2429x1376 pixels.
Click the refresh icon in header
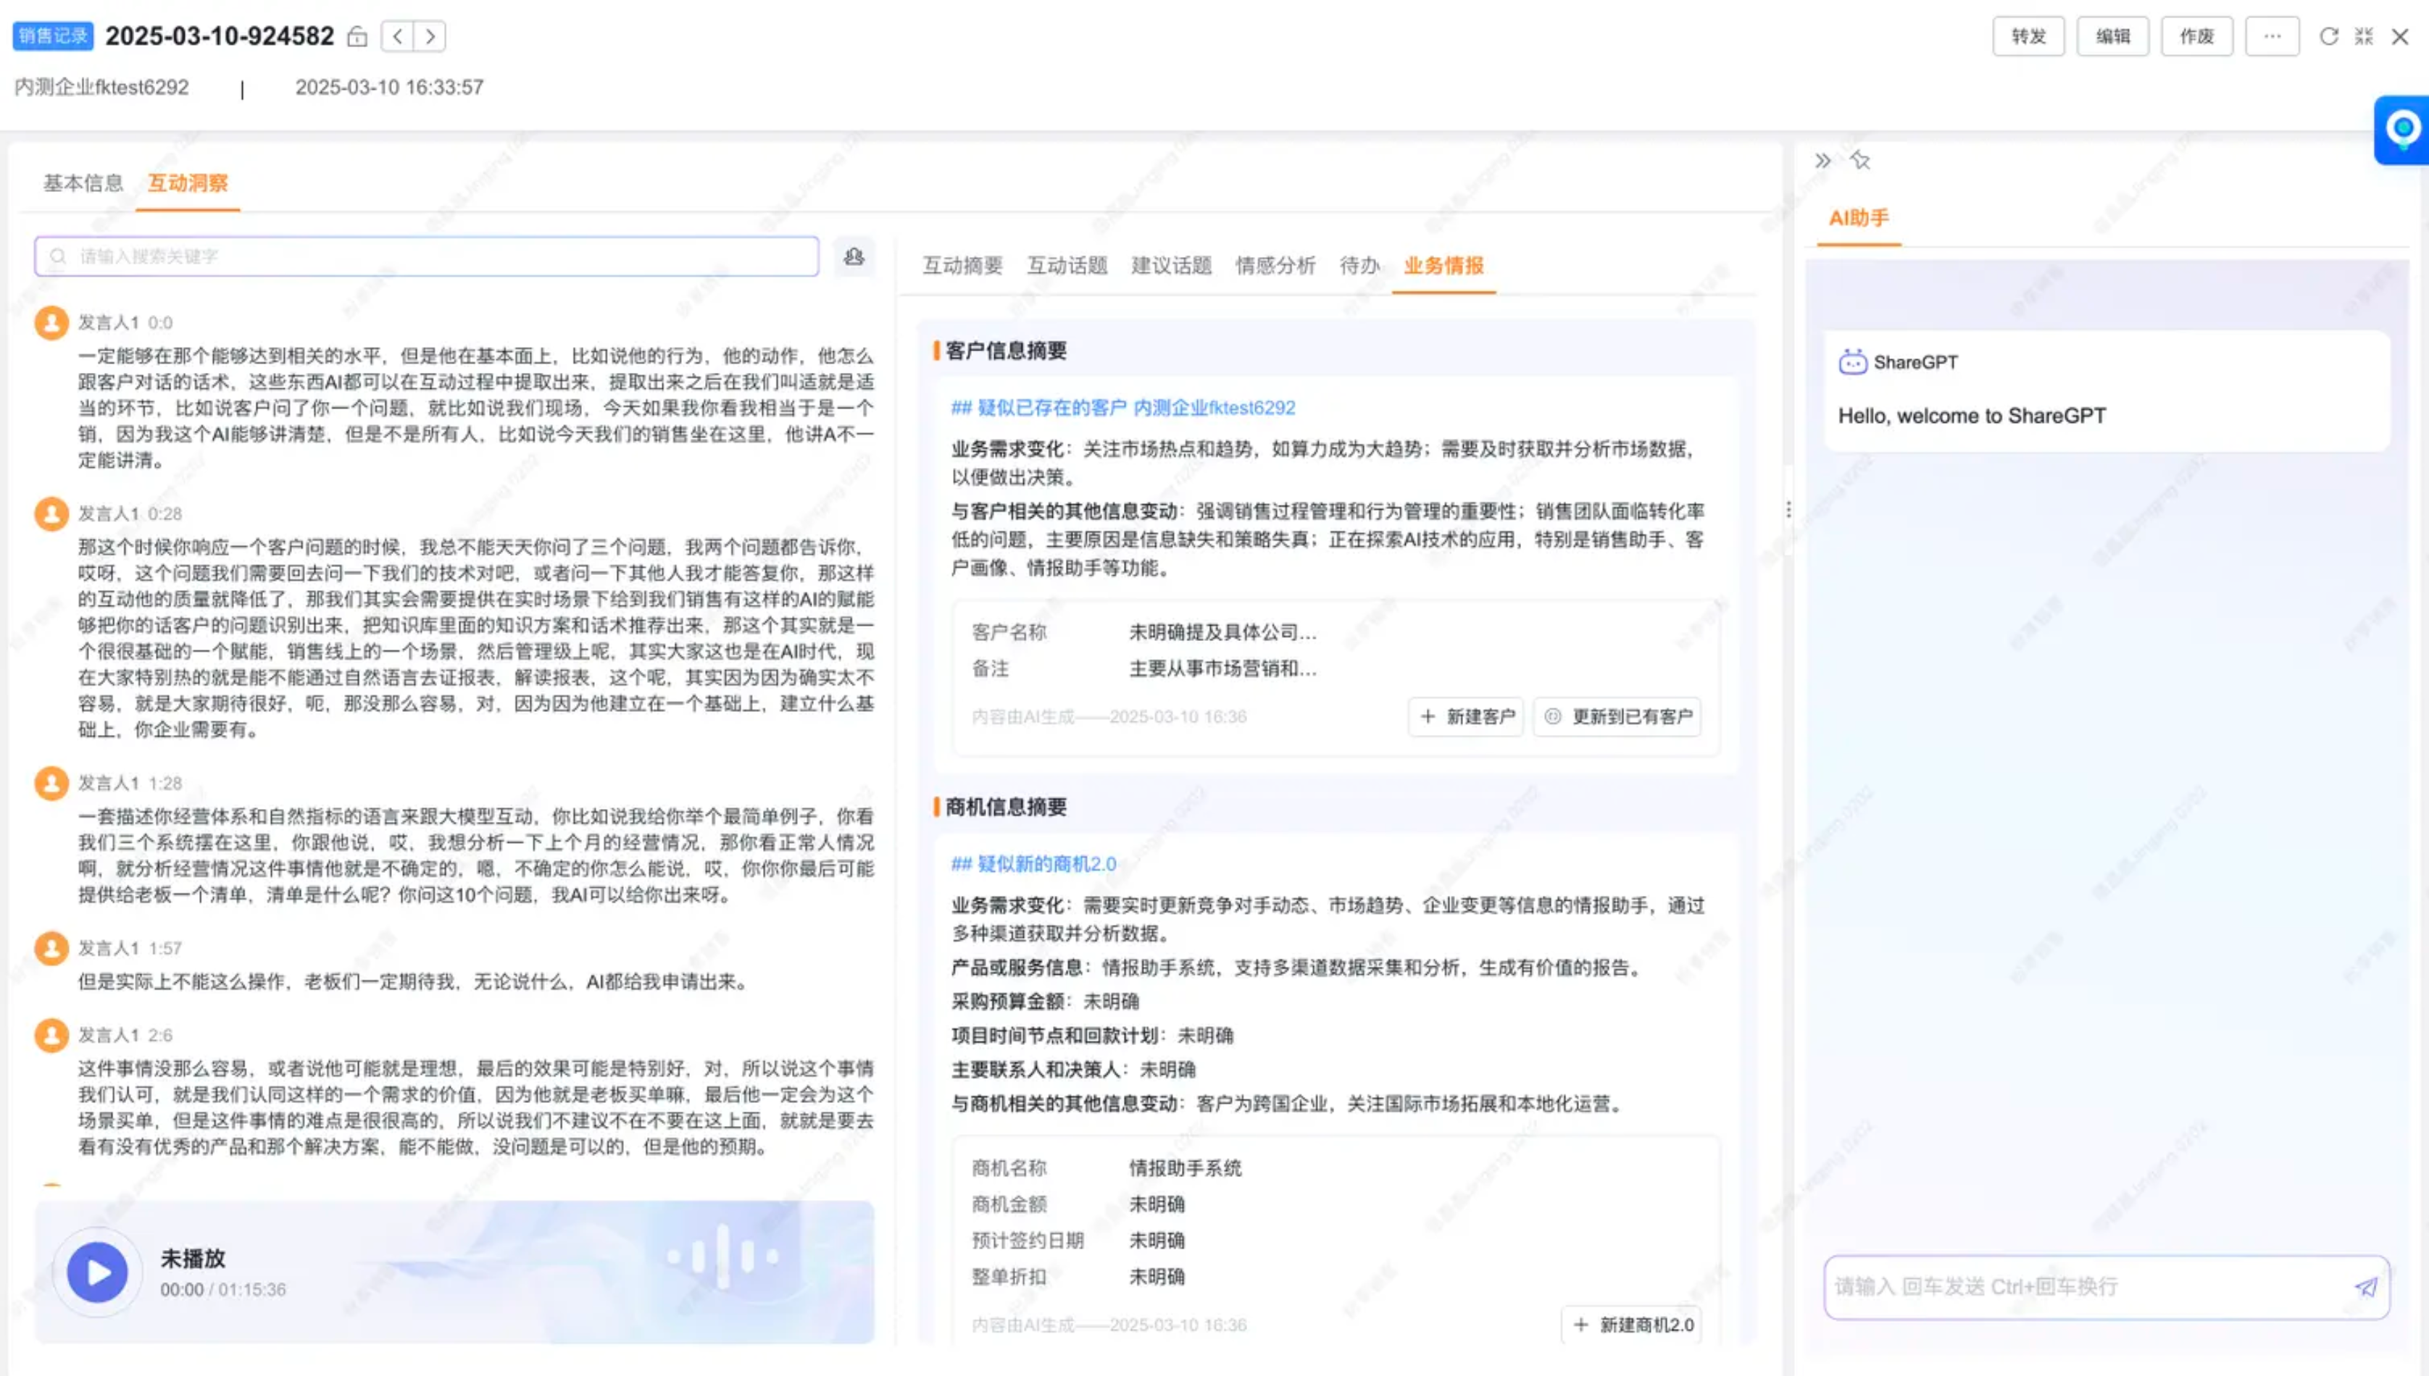click(2329, 37)
